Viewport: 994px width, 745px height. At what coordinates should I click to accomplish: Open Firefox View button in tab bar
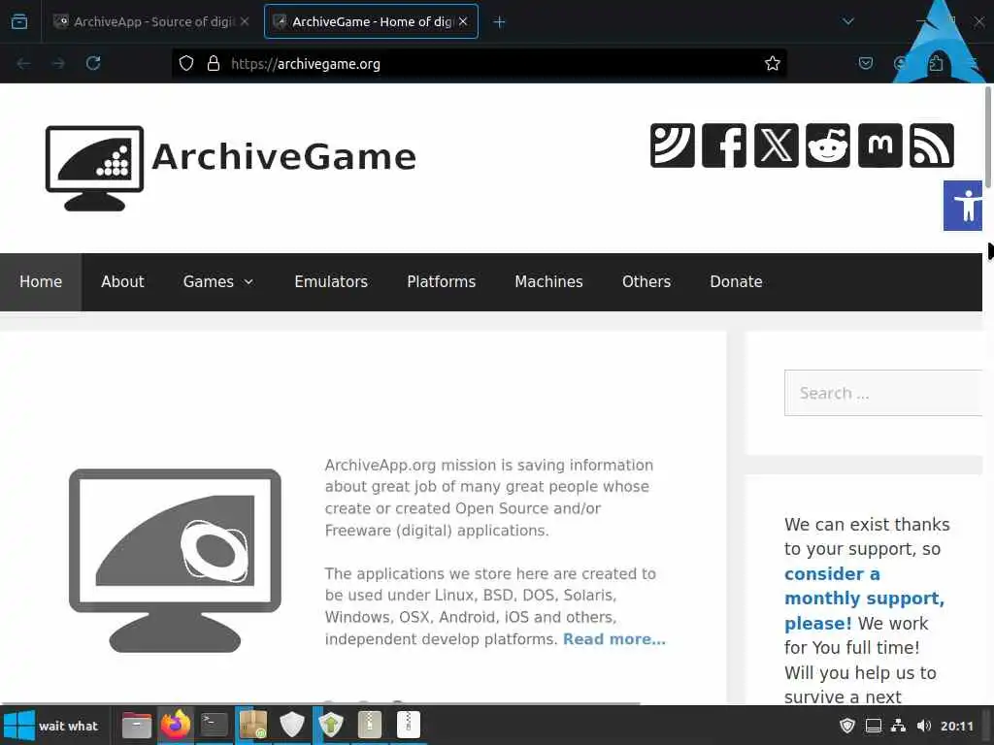coord(19,21)
